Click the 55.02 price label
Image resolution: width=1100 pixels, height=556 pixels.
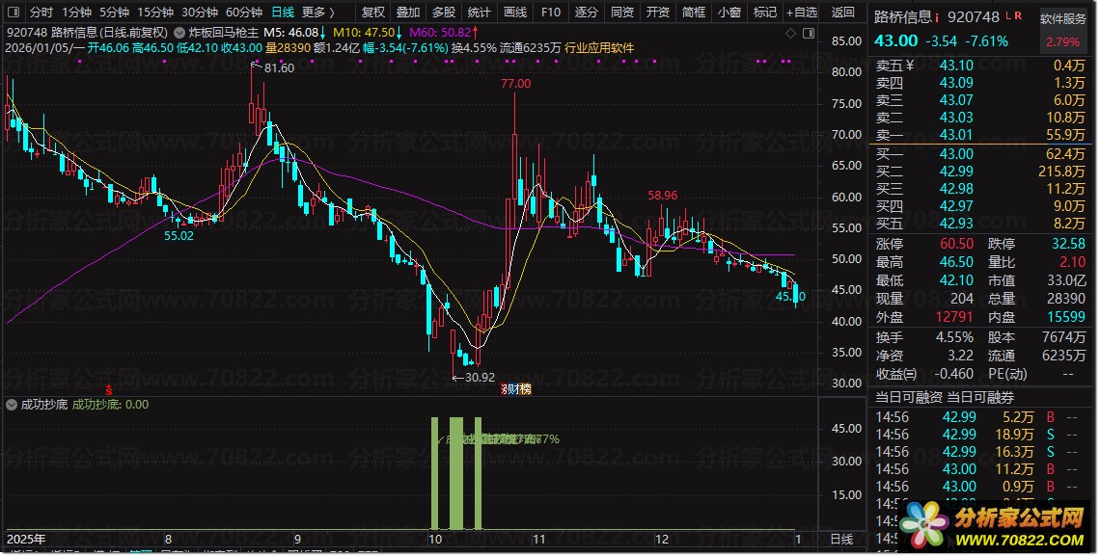pos(179,236)
